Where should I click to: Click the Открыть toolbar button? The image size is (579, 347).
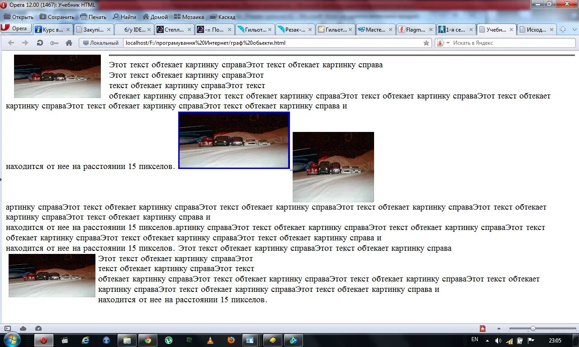click(19, 17)
